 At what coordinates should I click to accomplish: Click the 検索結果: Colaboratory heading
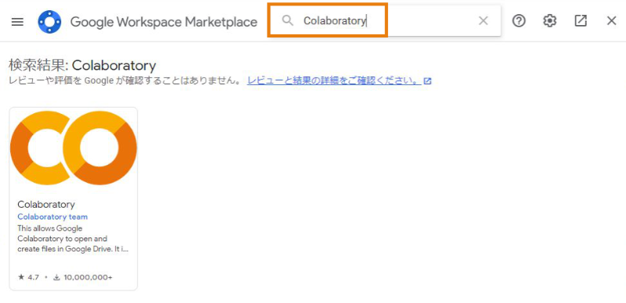pos(82,65)
